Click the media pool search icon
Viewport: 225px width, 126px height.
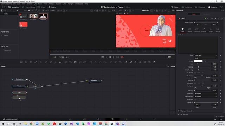(36, 10)
